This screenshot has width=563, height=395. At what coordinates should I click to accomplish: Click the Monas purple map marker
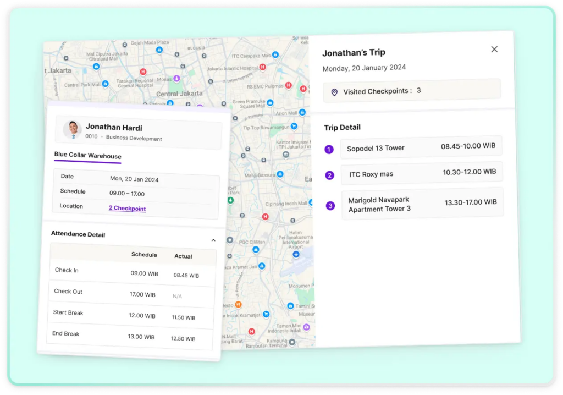tap(176, 78)
